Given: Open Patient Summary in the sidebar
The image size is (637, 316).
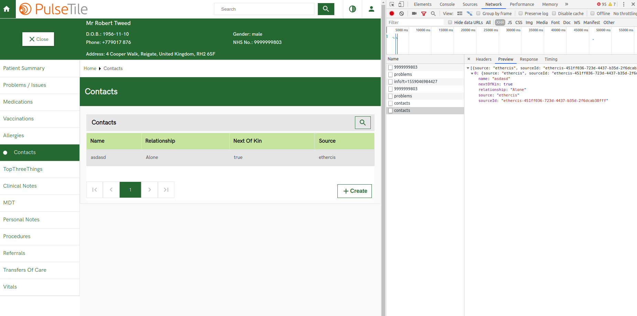Looking at the screenshot, I should (x=40, y=68).
